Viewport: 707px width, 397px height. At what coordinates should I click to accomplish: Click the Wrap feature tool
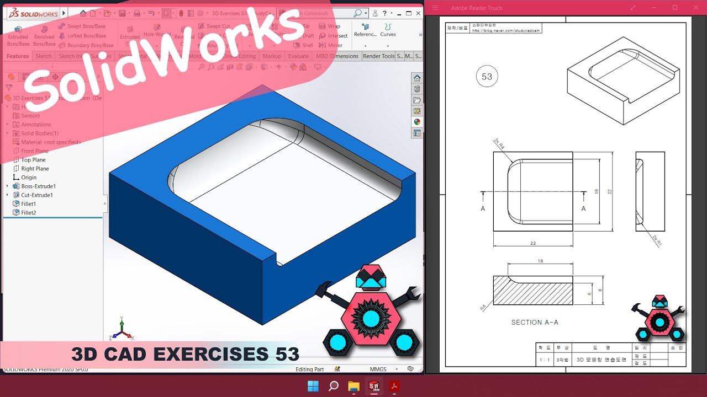pos(330,26)
